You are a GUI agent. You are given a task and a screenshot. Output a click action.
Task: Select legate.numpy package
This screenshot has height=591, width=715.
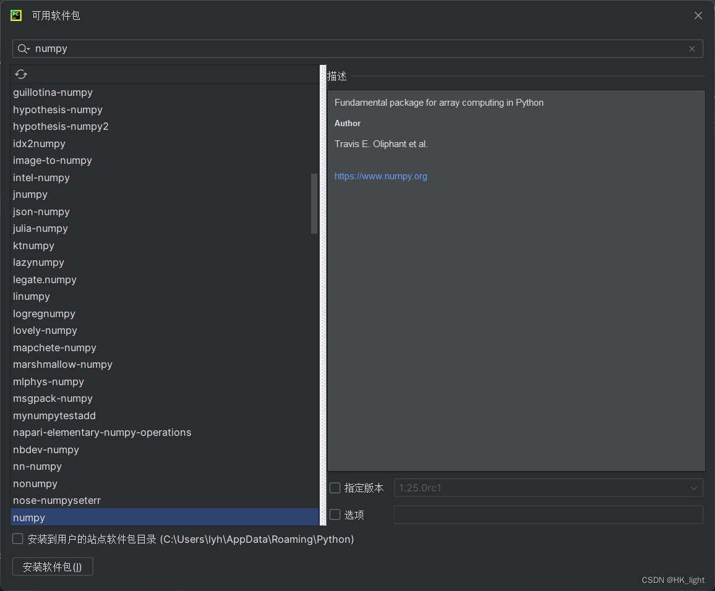tap(165, 280)
